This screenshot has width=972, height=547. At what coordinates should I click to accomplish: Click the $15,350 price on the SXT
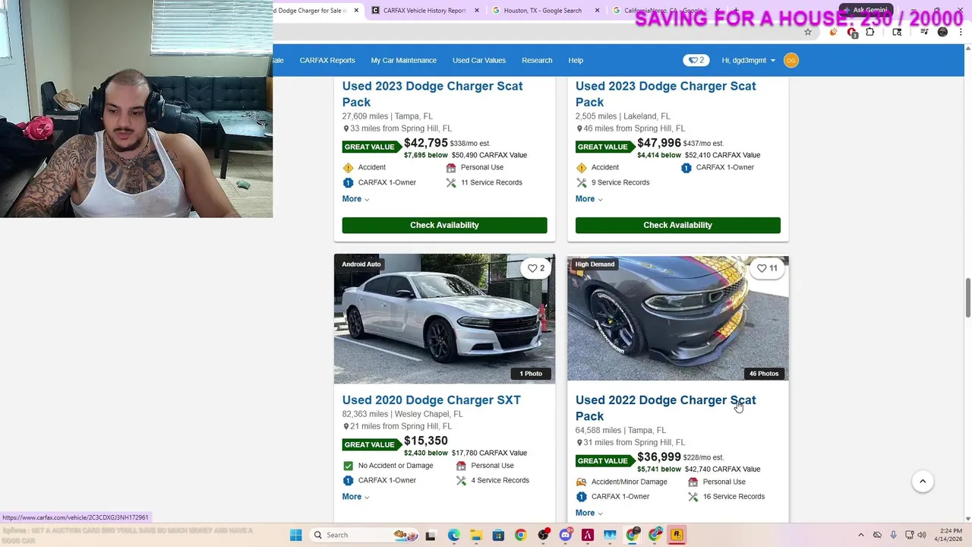tap(426, 441)
